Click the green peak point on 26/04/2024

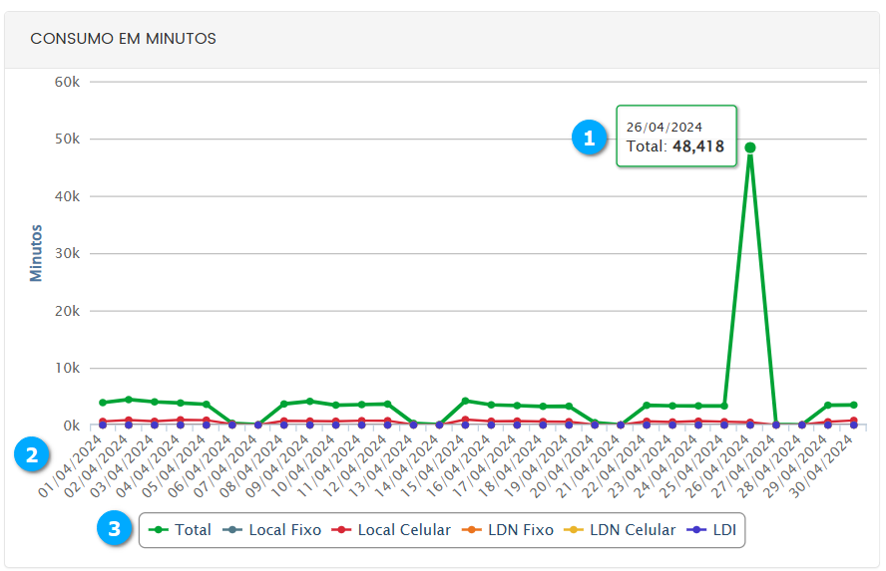(749, 147)
